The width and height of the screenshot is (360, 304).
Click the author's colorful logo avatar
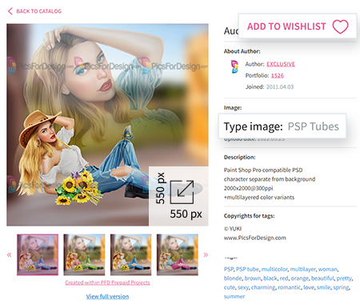234,66
